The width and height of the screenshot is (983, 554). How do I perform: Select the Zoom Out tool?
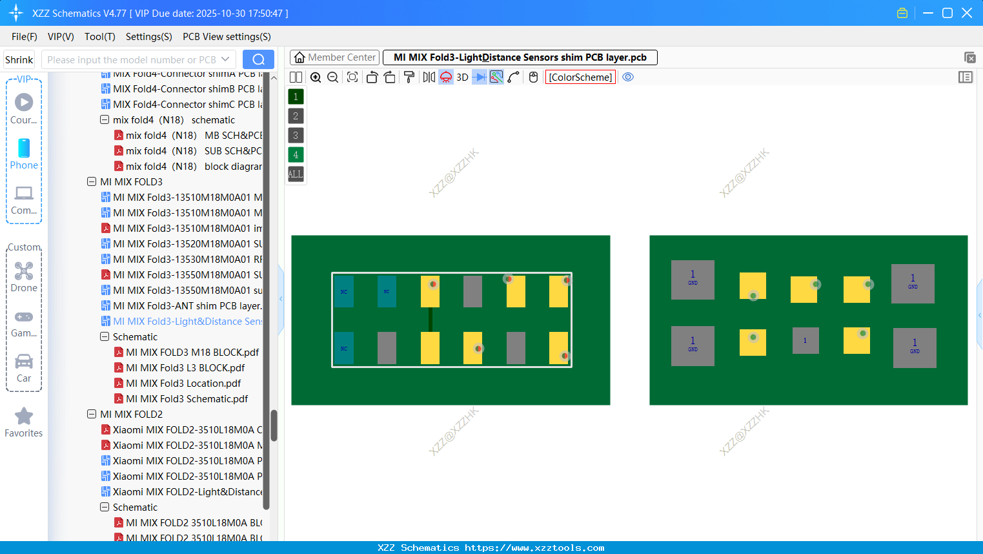coord(332,77)
